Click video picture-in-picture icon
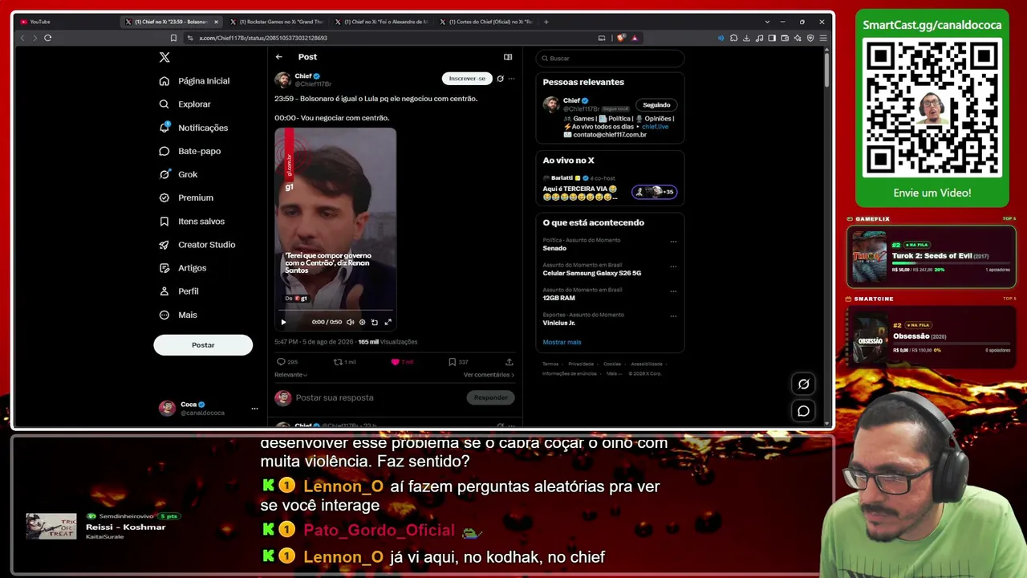The image size is (1027, 578). pos(375,322)
